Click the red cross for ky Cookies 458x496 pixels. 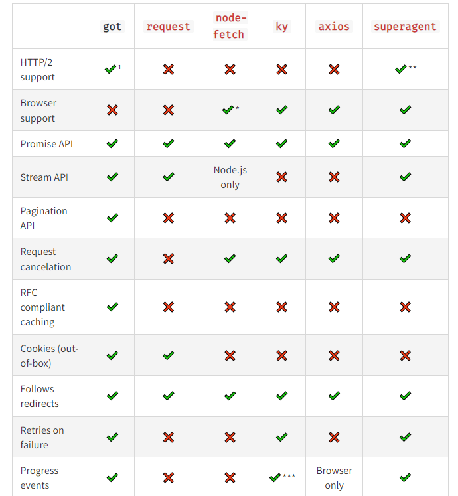(x=281, y=356)
